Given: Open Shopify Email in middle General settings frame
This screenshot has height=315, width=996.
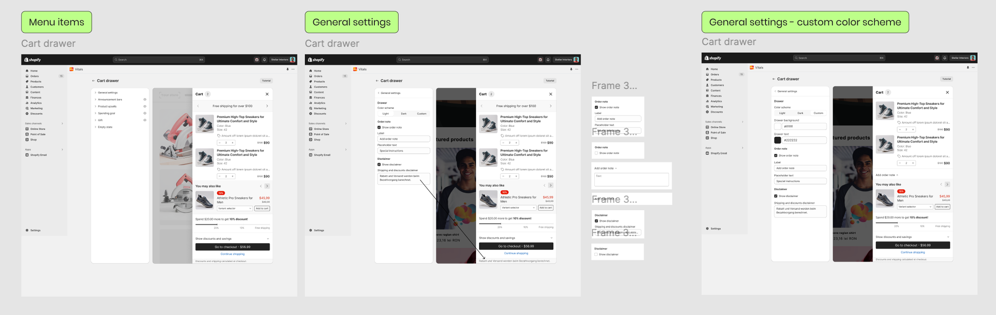Looking at the screenshot, I should point(321,155).
